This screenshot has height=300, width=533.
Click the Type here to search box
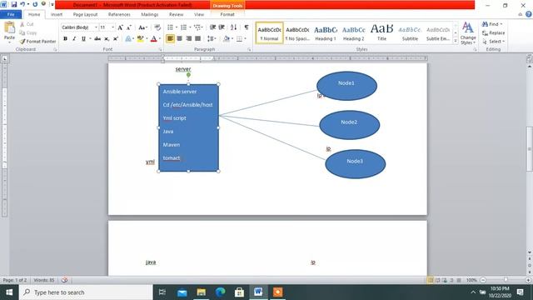tap(86, 292)
